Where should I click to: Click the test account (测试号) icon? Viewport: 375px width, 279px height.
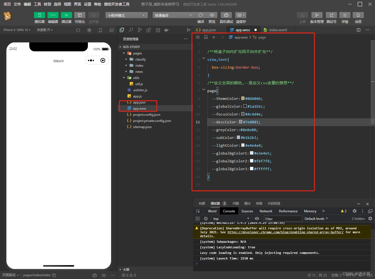click(x=331, y=15)
